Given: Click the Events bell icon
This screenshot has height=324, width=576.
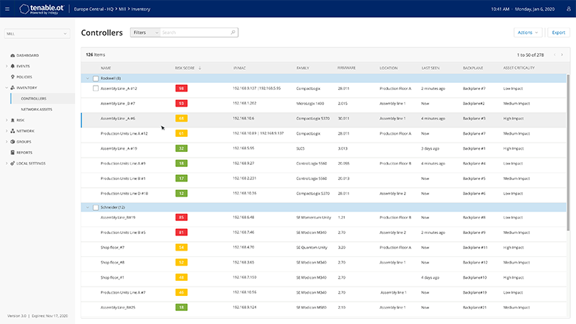Looking at the screenshot, I should 12,66.
